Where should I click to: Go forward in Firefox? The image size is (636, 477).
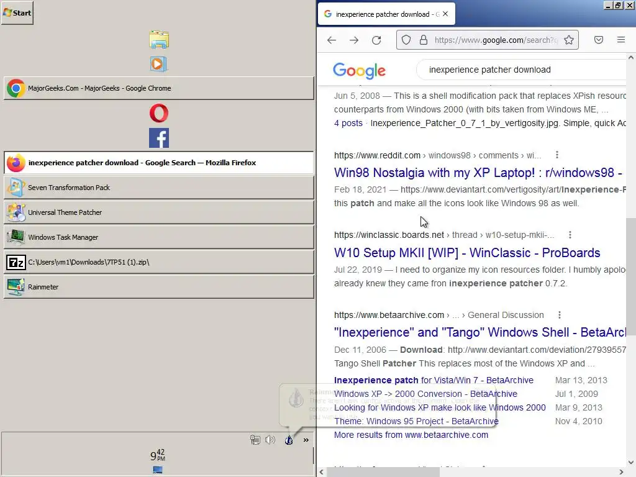(x=354, y=40)
